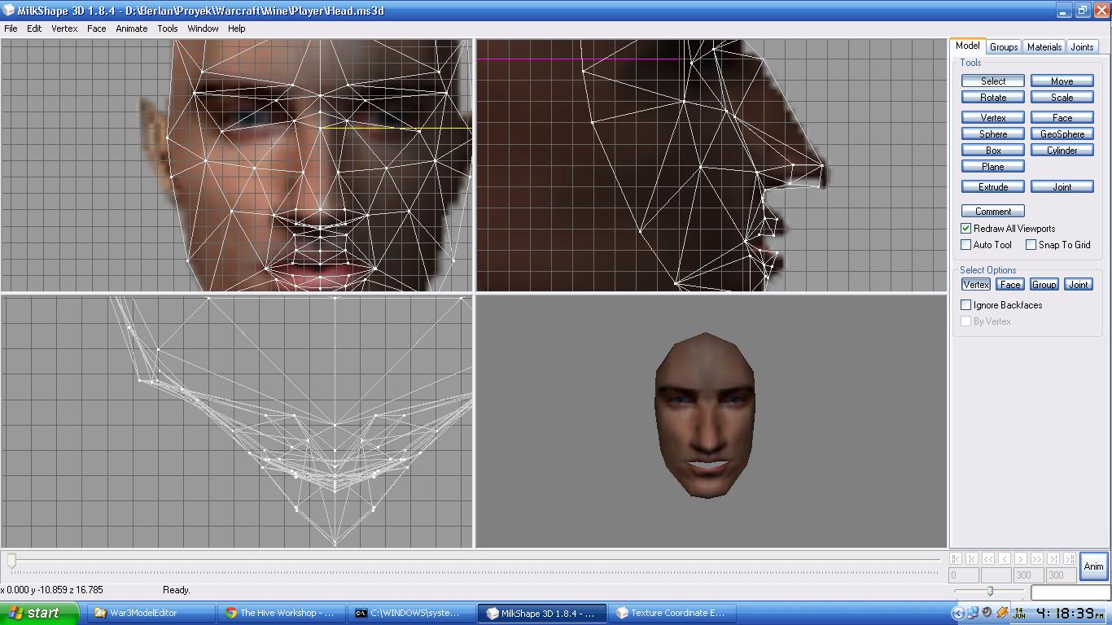Screen dimensions: 1112x625
Task: Step one frame backward
Action: (x=1005, y=558)
